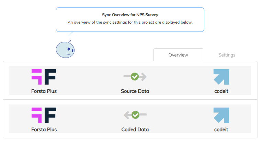Click Forsta Plus logo in Source Data row
The width and height of the screenshot is (264, 149).
click(x=44, y=77)
